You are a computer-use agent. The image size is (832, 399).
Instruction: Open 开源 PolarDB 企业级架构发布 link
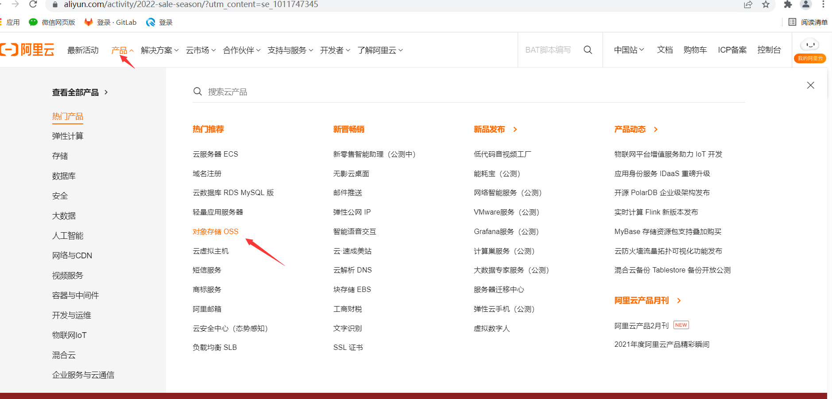(x=662, y=193)
